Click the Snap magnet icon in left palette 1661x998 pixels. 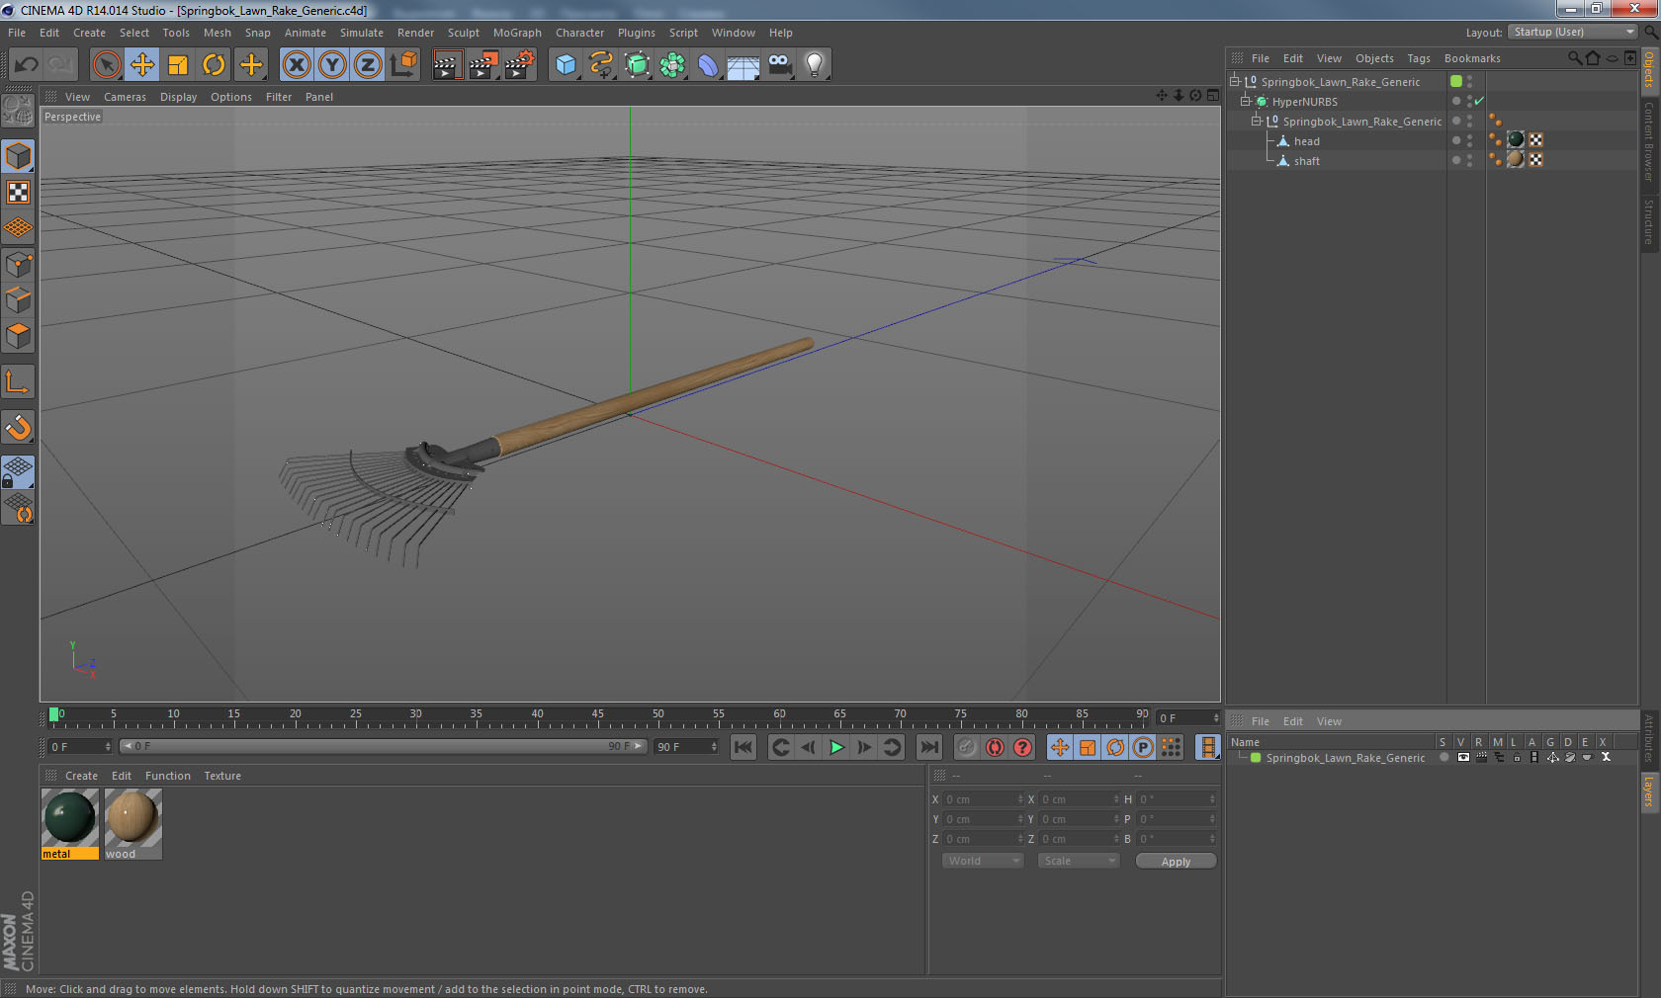tap(18, 427)
